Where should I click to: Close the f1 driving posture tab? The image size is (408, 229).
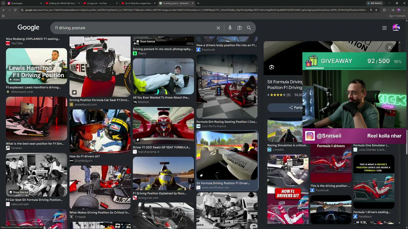click(x=192, y=3)
